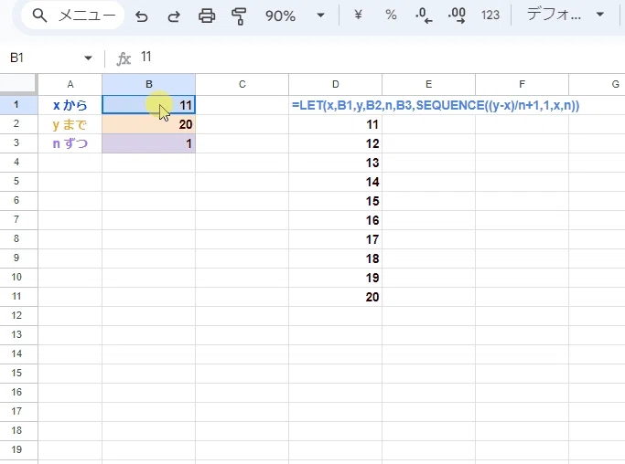
Task: Click cell D8 with value 17
Action: [x=335, y=239]
